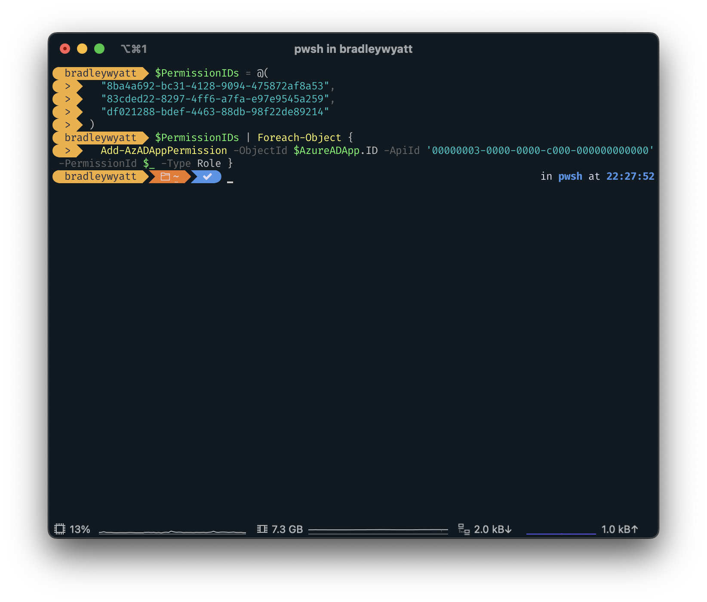Viewport: 707px width, 602px height.
Task: Click the GUID string starting with 8ba4a692
Action: click(x=215, y=86)
